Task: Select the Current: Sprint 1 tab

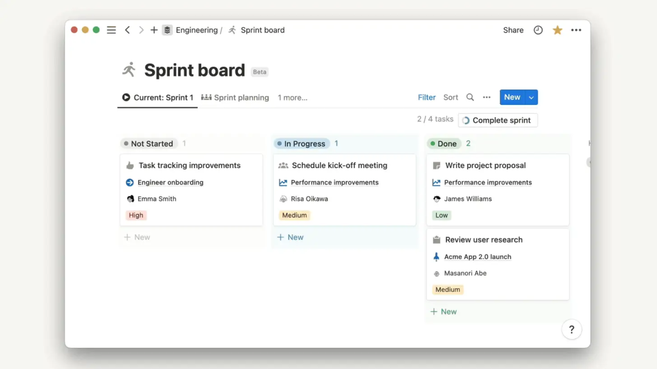Action: (158, 97)
